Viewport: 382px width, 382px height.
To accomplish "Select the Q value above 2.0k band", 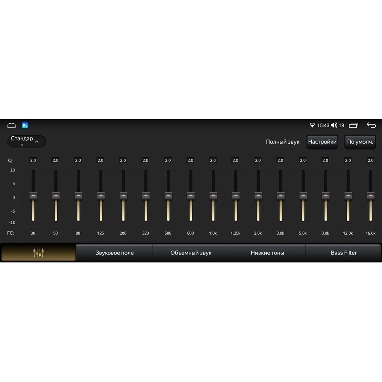I will coord(258,160).
